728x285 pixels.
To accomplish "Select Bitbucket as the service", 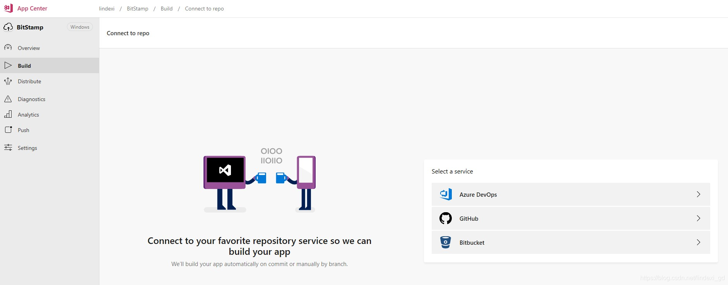I will click(x=571, y=242).
